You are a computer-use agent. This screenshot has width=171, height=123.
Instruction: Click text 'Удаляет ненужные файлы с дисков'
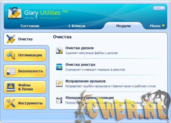tap(91, 53)
